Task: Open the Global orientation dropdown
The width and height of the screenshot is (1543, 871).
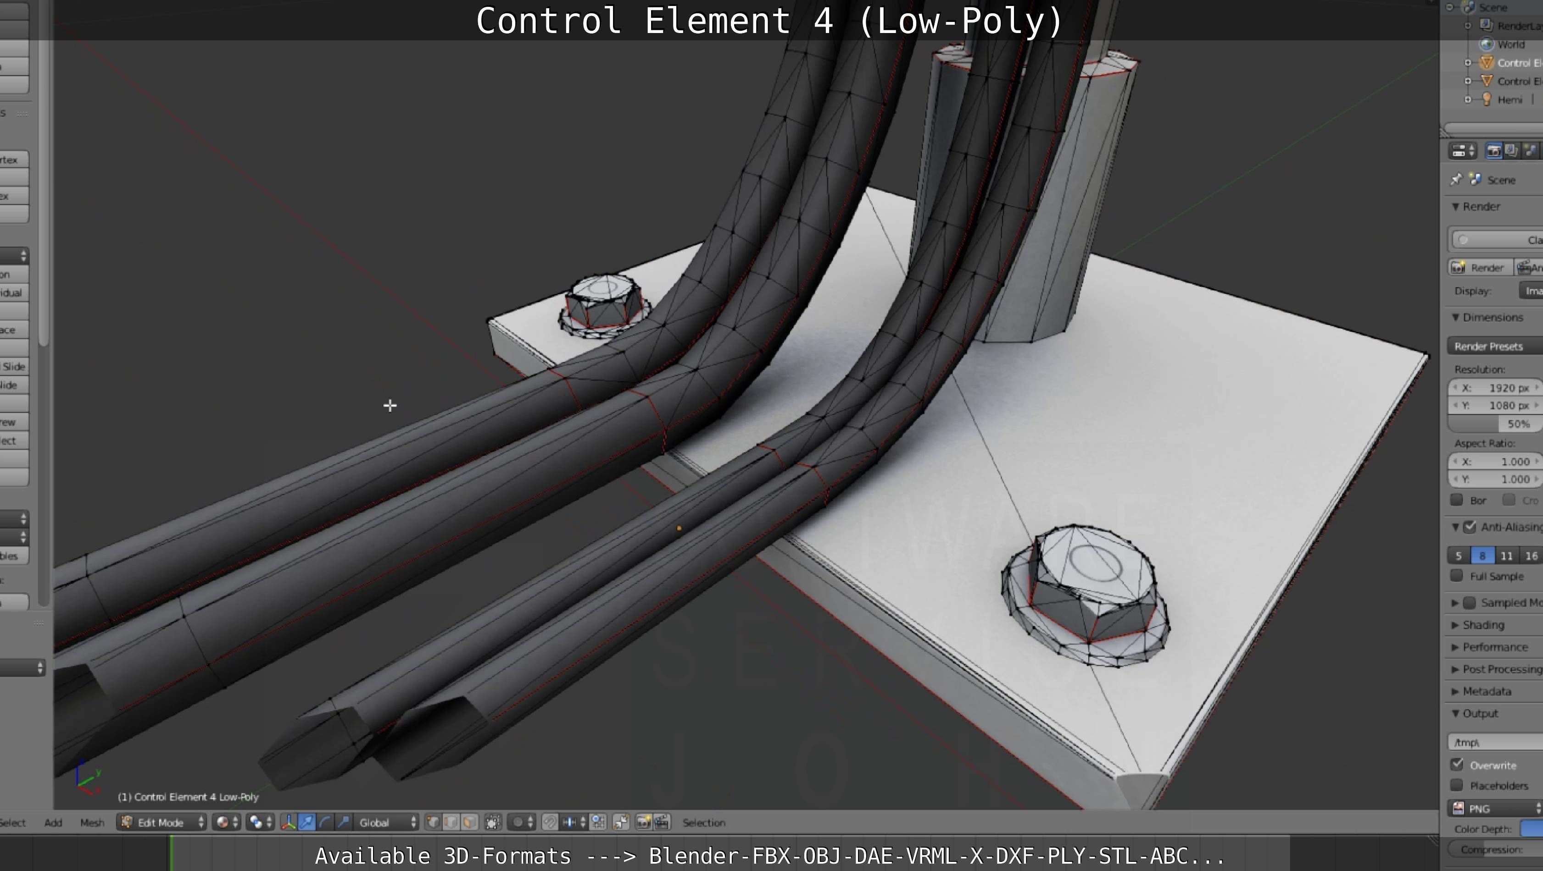Action: (387, 822)
